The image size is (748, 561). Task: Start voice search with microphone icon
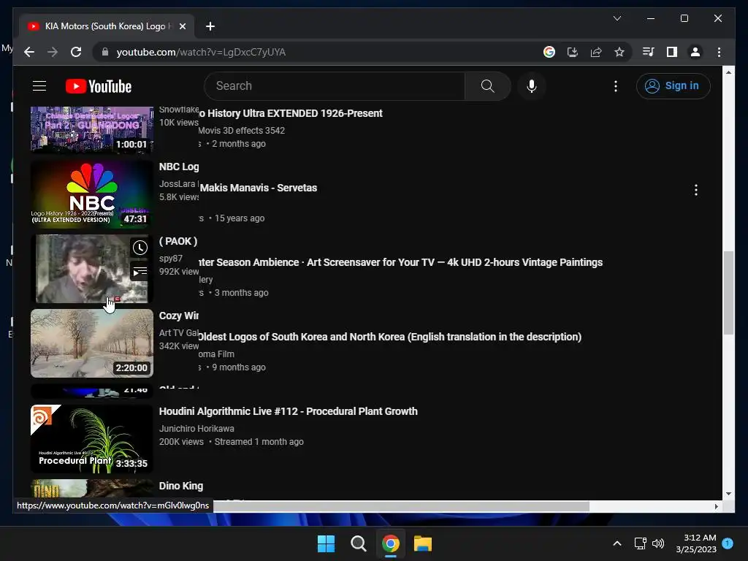click(532, 86)
